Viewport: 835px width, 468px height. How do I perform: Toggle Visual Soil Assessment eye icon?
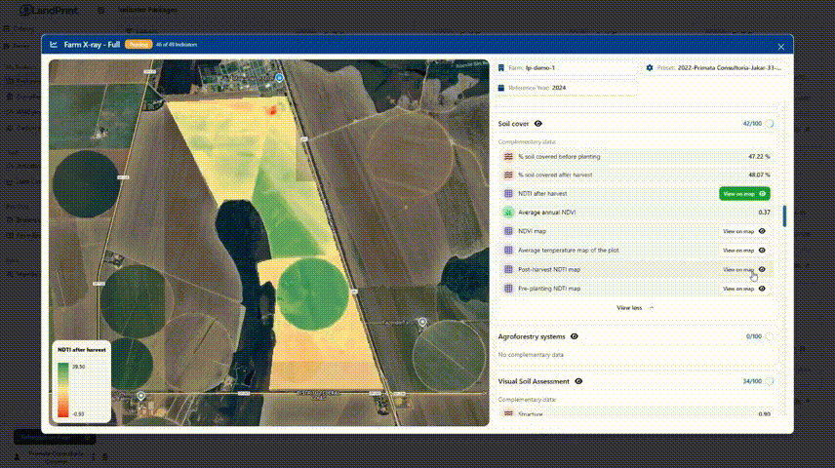click(578, 381)
